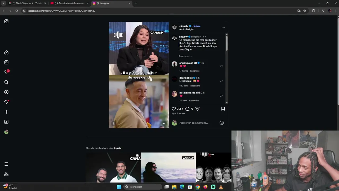Open VLC from the taskbar

221,187
